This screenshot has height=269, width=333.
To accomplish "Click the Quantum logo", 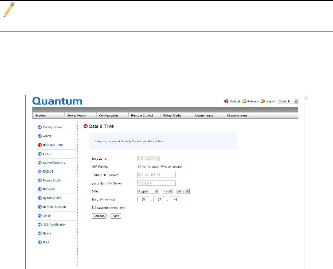I will point(57,101).
